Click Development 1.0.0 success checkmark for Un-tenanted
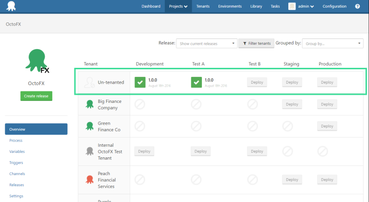Image resolution: width=369 pixels, height=202 pixels. pyautogui.click(x=140, y=82)
